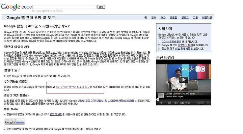Click the 0:00 / 0:00 video time display

(x=185, y=103)
